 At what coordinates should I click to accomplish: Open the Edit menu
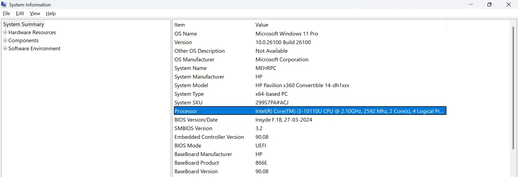[x=20, y=13]
